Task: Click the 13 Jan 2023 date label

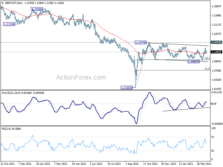Action: (x=186, y=164)
